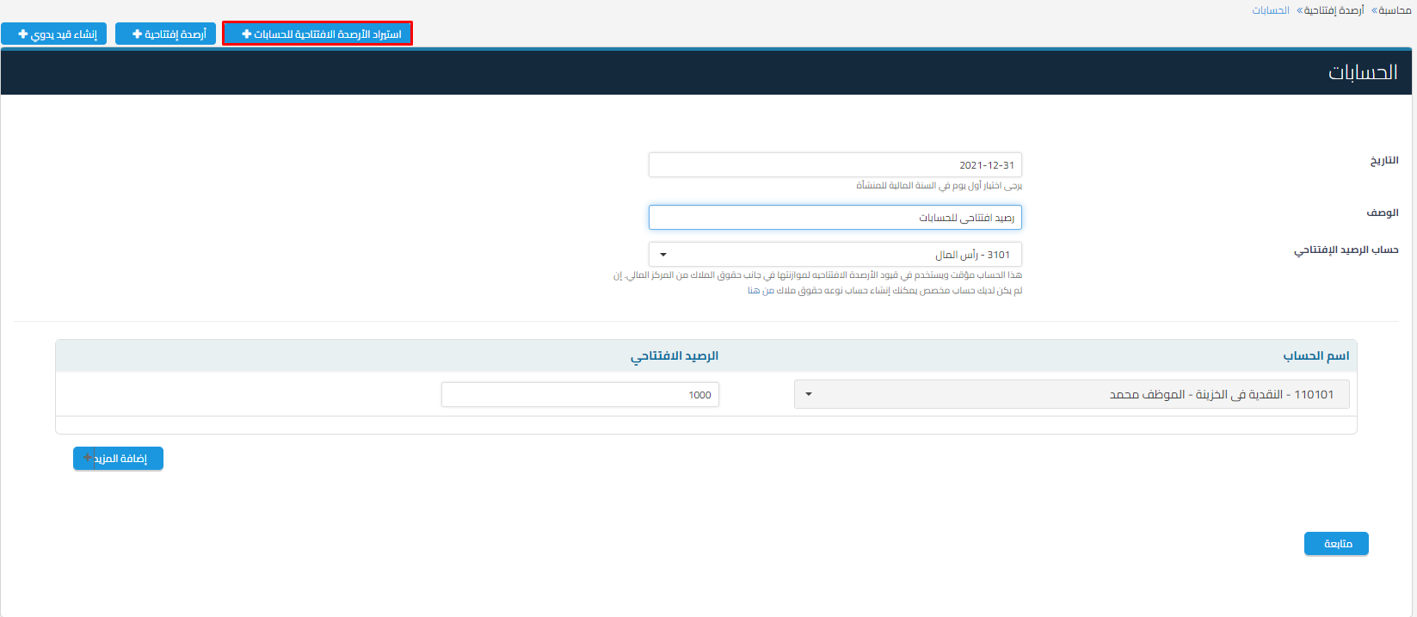
Task: Open account name dropdown arrow for 110101
Action: (809, 394)
